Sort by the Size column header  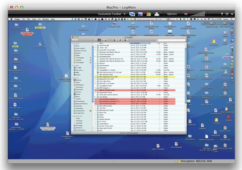159,43
